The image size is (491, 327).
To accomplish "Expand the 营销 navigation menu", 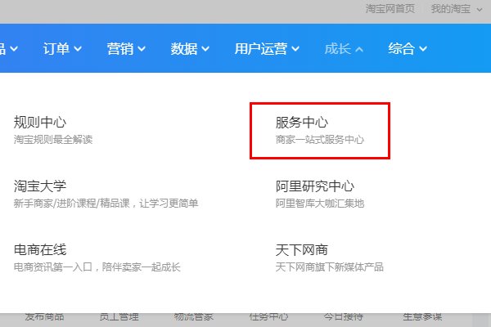I will pyautogui.click(x=126, y=48).
